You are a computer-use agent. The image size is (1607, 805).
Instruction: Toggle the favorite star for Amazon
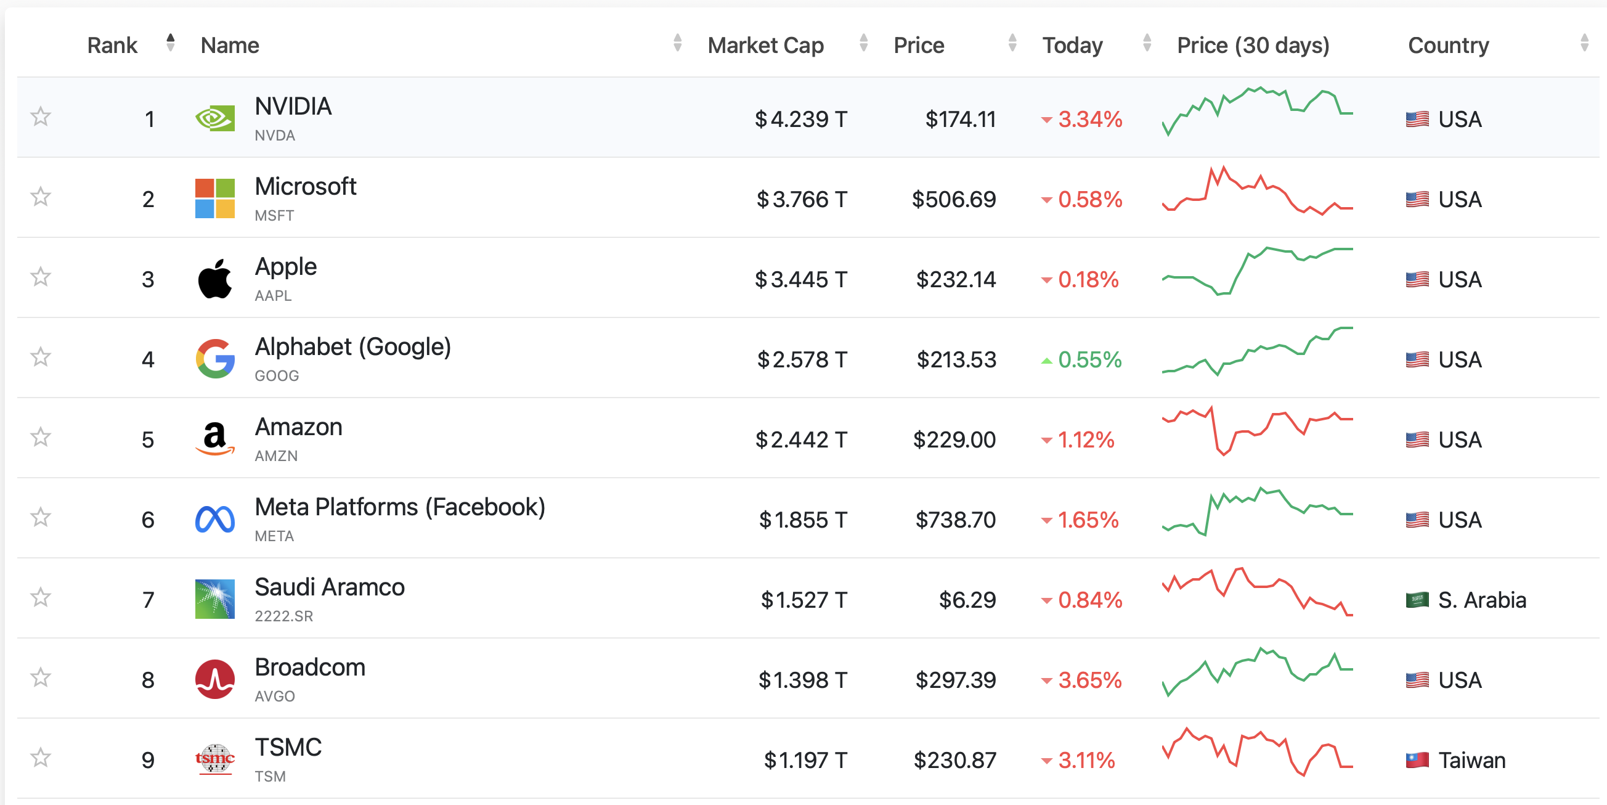tap(41, 438)
